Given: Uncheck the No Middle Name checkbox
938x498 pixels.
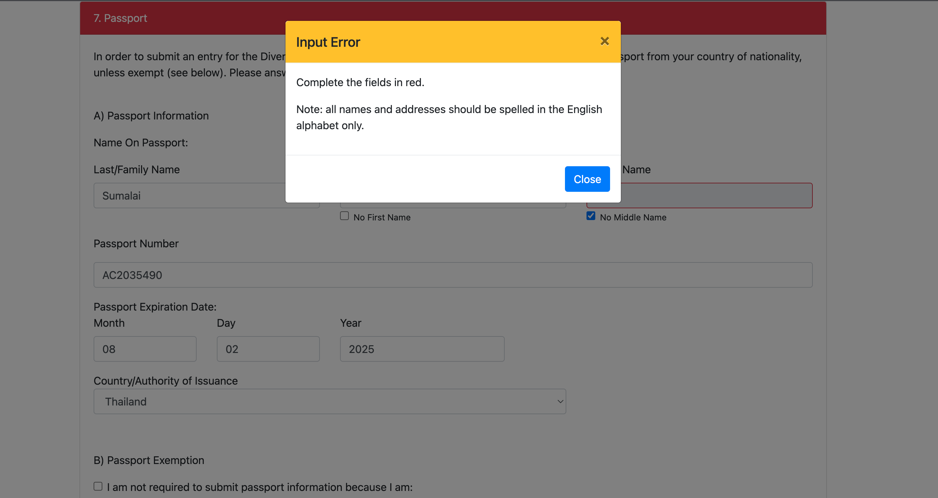Looking at the screenshot, I should 591,216.
